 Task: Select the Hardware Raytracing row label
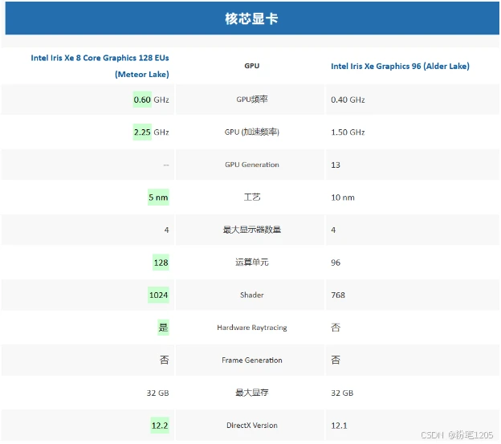[252, 328]
